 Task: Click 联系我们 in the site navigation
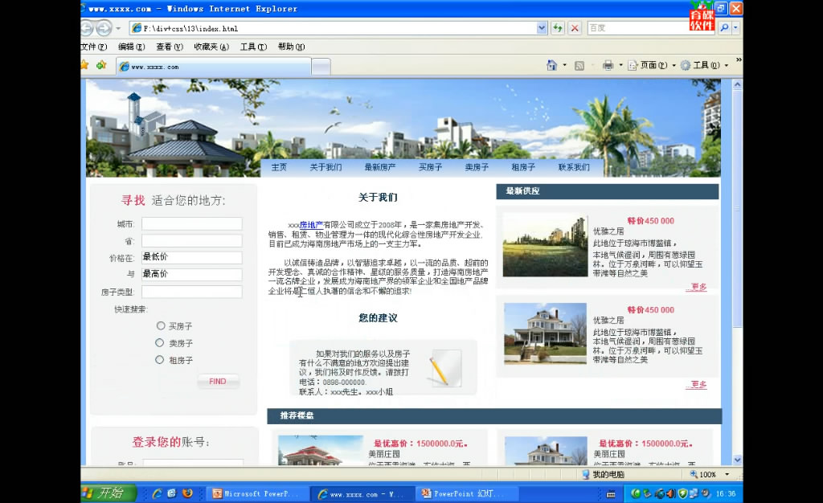pos(574,167)
